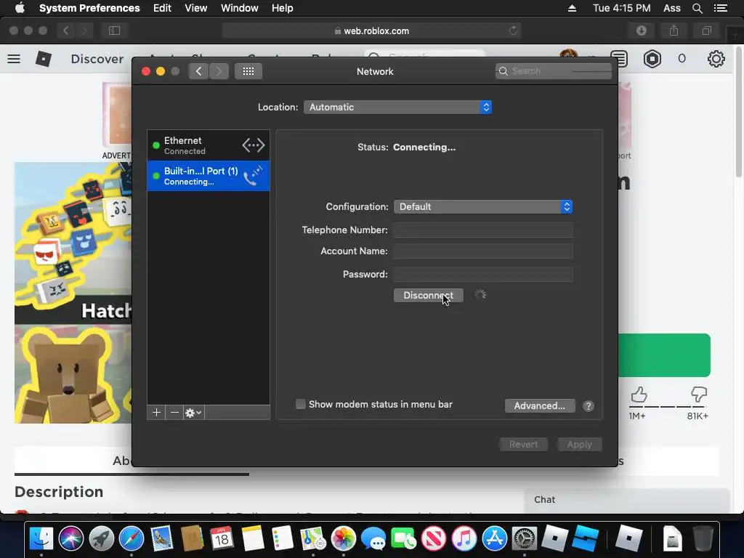Open the Help menu
The height and width of the screenshot is (558, 744).
coord(282,8)
